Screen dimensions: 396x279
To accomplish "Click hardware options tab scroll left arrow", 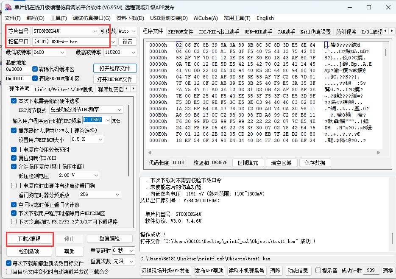I will tap(127, 89).
